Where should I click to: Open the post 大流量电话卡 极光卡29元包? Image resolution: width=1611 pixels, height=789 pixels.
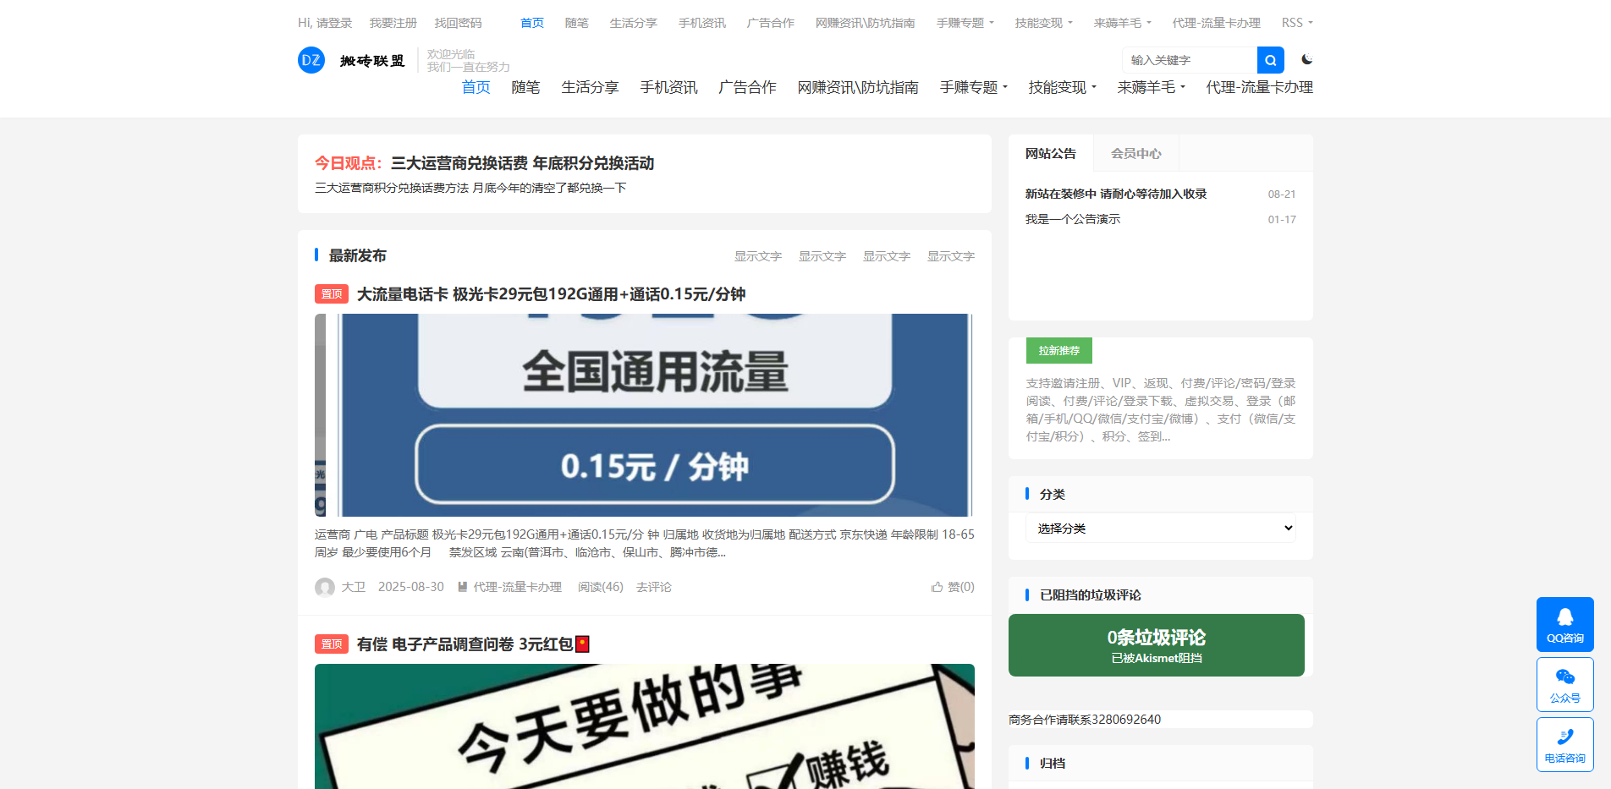tap(550, 294)
